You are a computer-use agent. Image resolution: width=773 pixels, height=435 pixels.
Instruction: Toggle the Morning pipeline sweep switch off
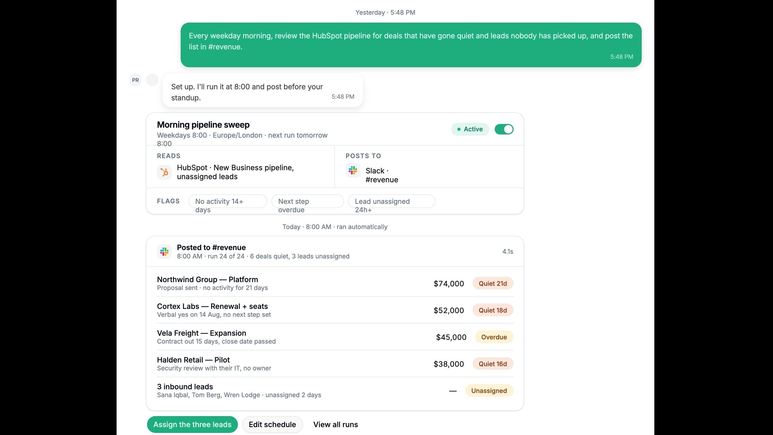[504, 130]
